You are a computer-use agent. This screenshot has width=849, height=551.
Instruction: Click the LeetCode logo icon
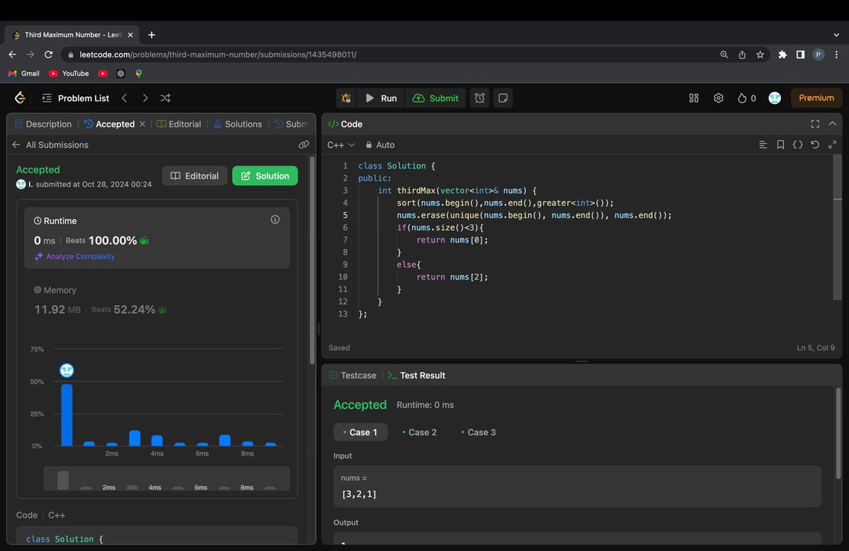click(20, 98)
